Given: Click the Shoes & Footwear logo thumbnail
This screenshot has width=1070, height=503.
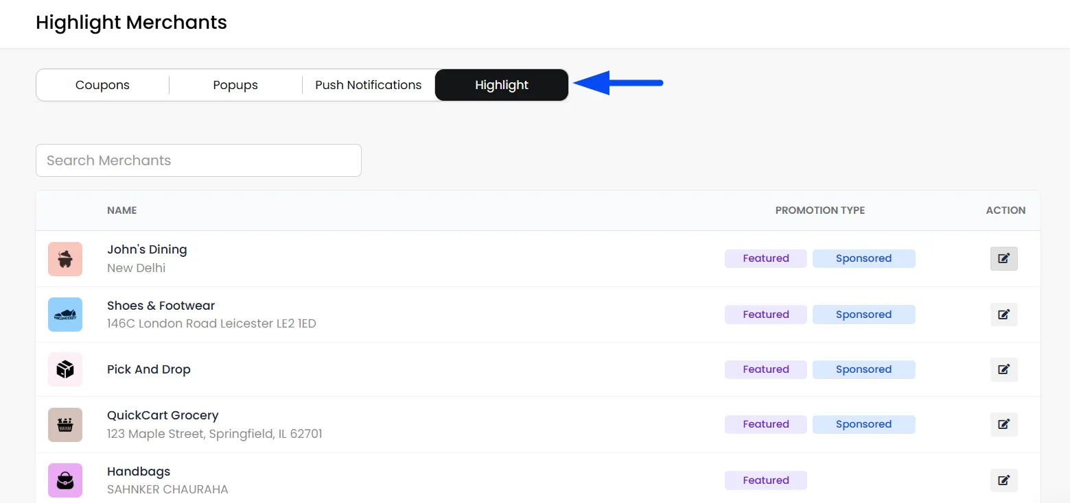Looking at the screenshot, I should tap(65, 315).
